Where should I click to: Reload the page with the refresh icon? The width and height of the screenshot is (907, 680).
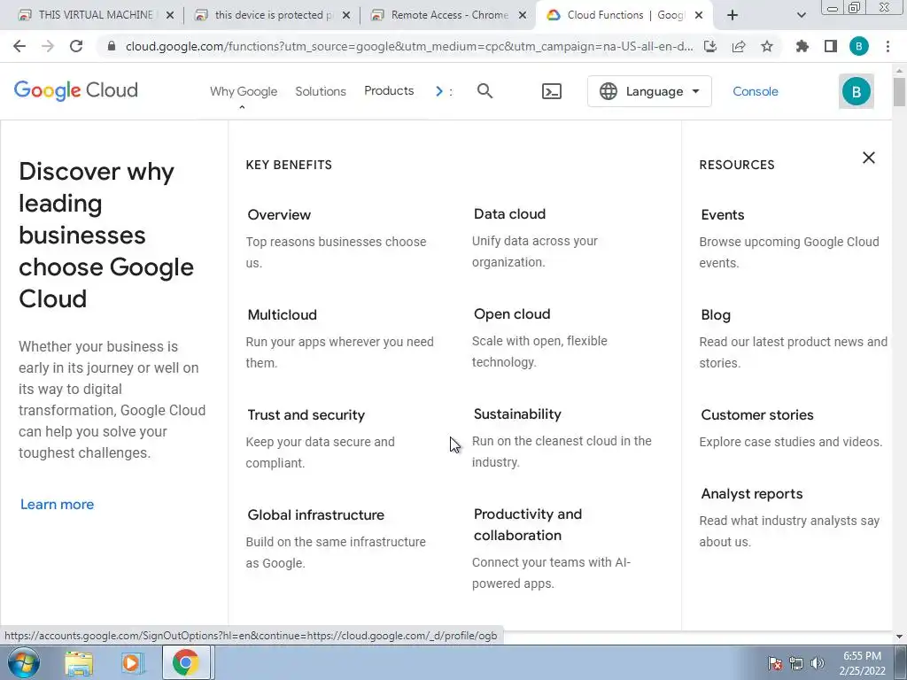tap(76, 47)
